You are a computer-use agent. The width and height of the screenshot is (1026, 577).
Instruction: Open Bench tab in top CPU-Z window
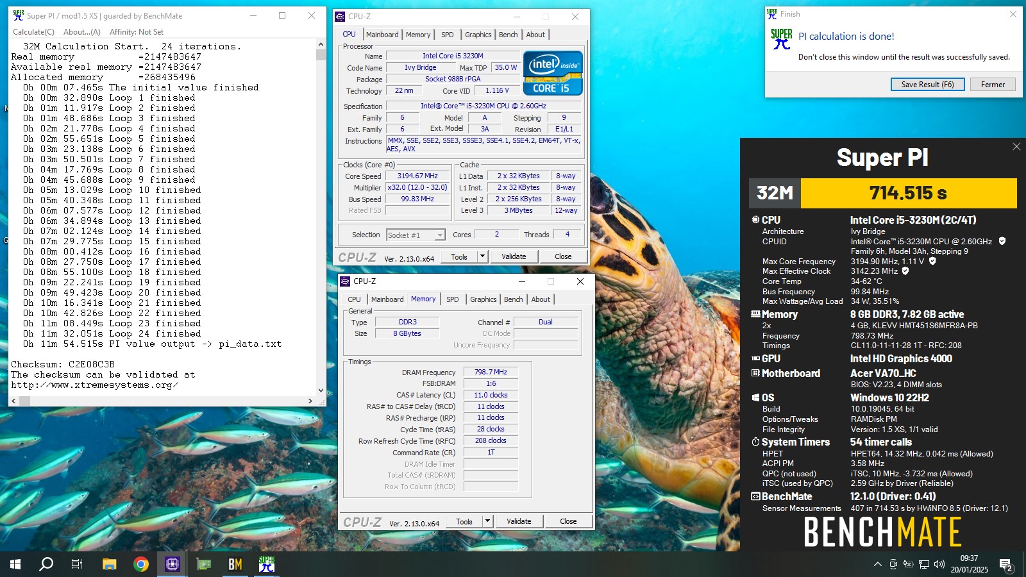point(509,35)
